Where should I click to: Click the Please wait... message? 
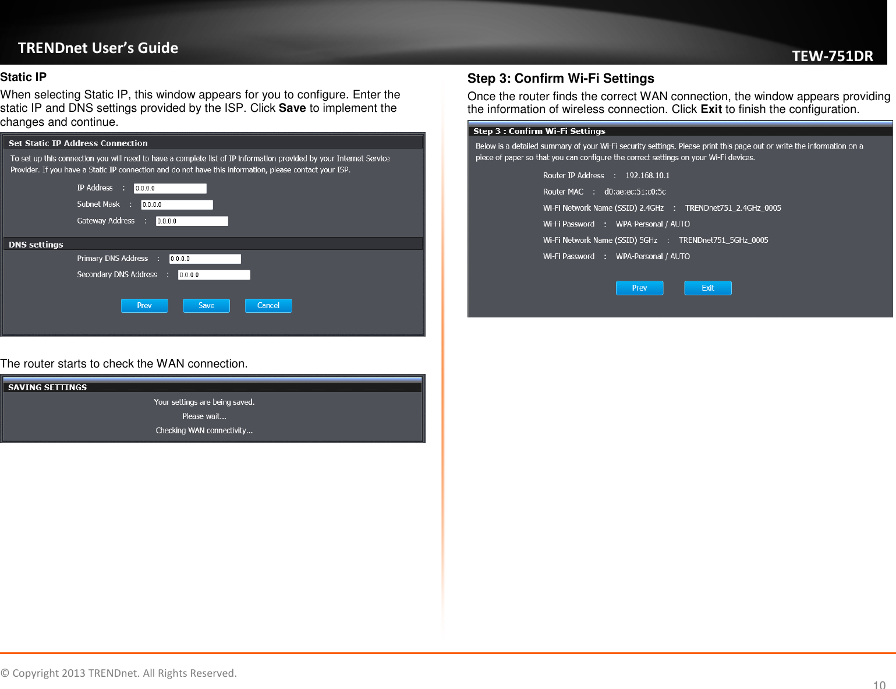pyautogui.click(x=204, y=416)
